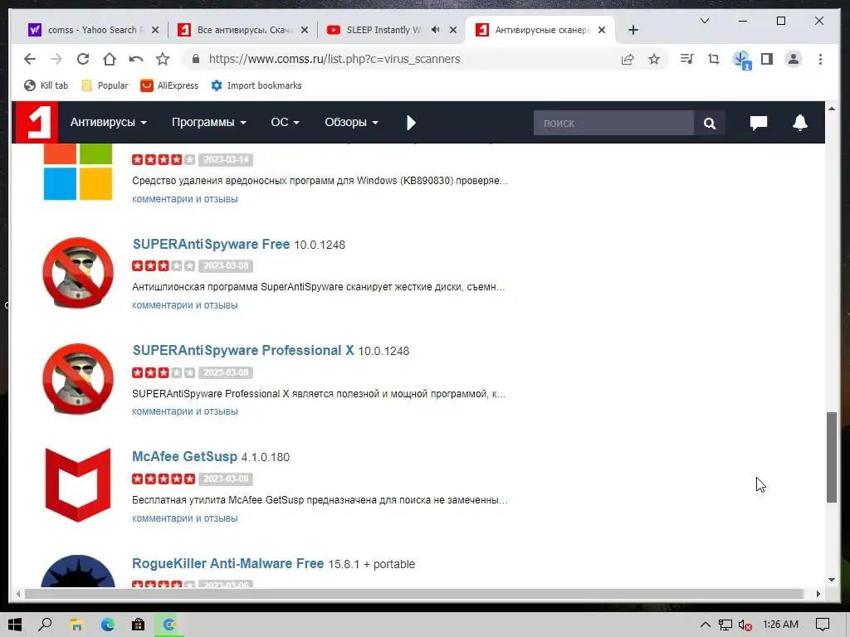Open a new browser tab
Image resolution: width=850 pixels, height=637 pixels.
coord(633,30)
